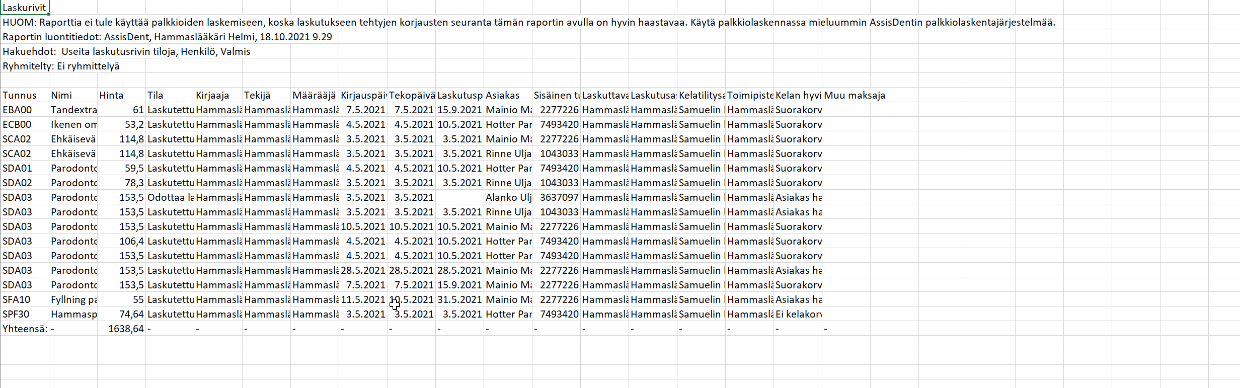The width and height of the screenshot is (1240, 388).
Task: Select the Tekijä column header
Action: point(266,95)
